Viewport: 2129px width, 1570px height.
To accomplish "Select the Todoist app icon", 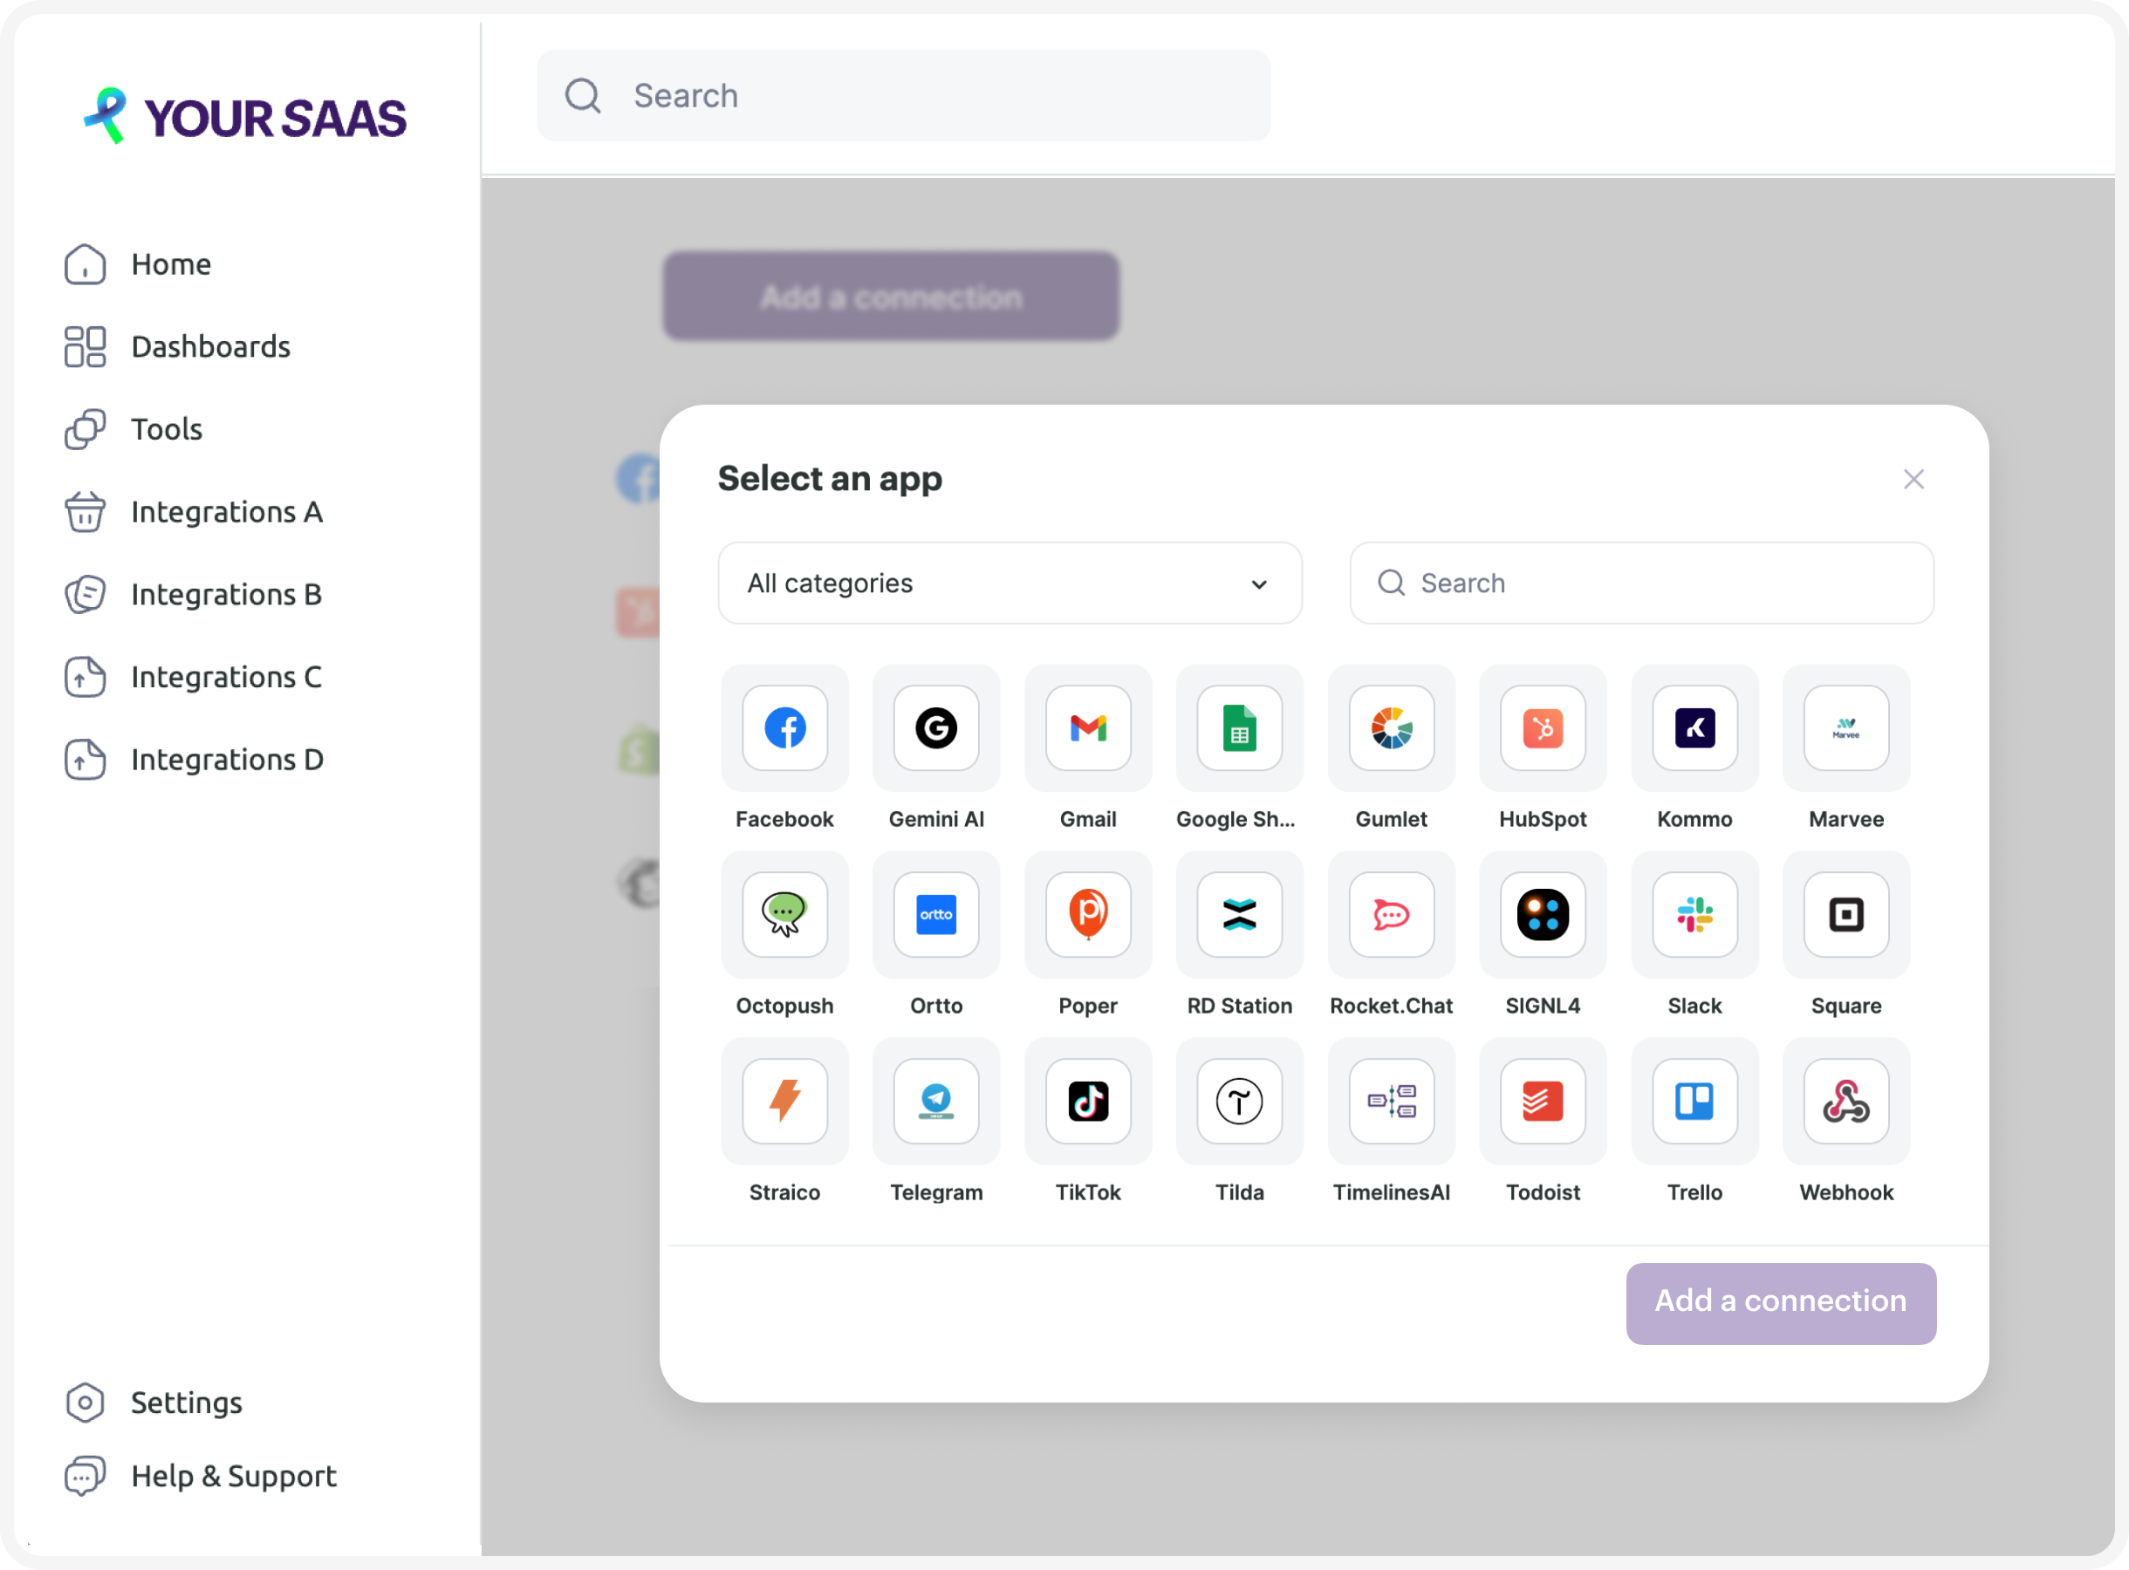I will pos(1543,1101).
